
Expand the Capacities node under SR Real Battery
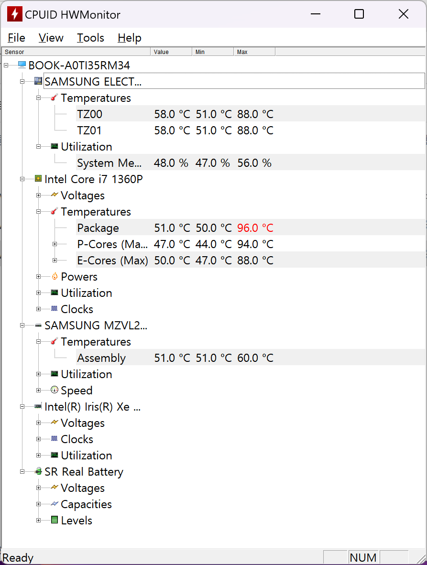[39, 504]
